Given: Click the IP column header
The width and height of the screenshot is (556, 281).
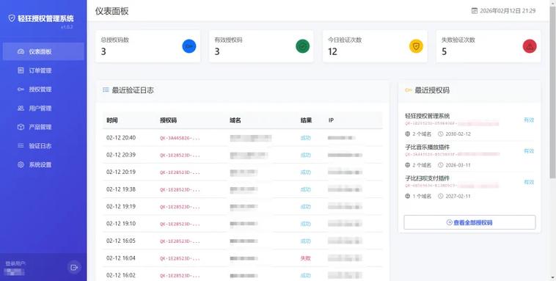Looking at the screenshot, I should point(331,120).
